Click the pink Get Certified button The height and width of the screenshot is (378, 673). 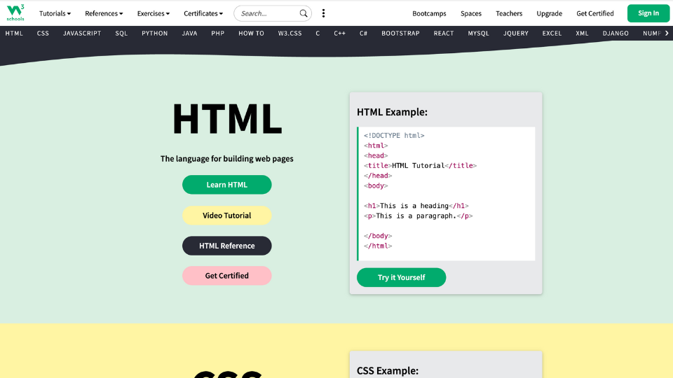pos(226,276)
